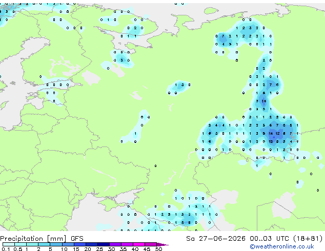Image resolution: width=325 pixels, height=251 pixels.
Task: Click the legend label 35
Action: [x=124, y=249]
